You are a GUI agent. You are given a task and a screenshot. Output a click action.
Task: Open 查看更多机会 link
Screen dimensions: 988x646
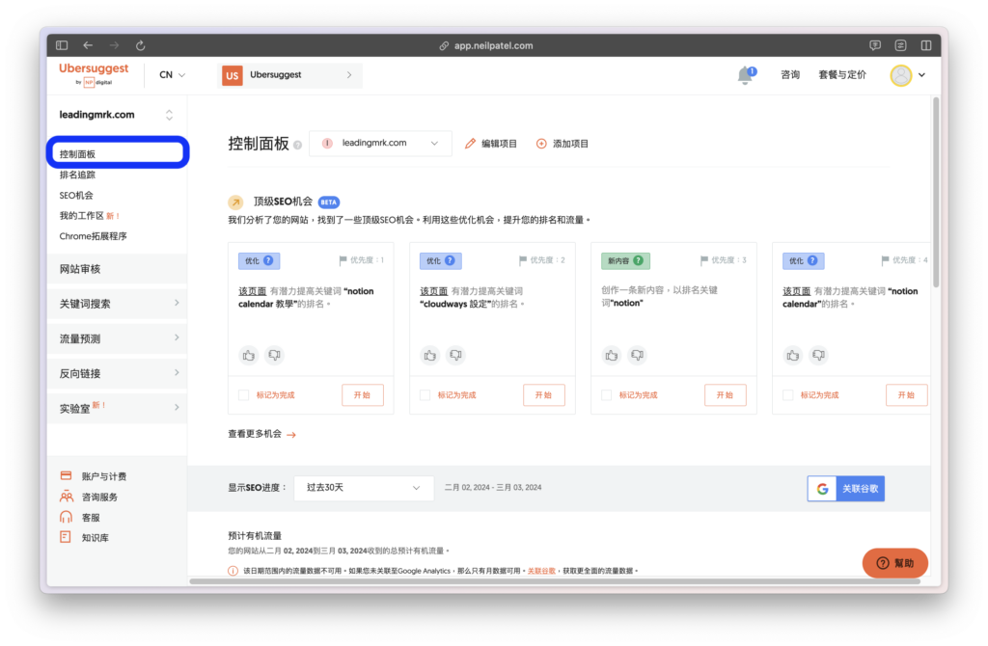[x=261, y=434]
